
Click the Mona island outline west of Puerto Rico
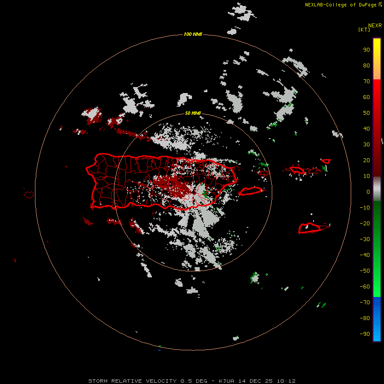pyautogui.click(x=29, y=195)
